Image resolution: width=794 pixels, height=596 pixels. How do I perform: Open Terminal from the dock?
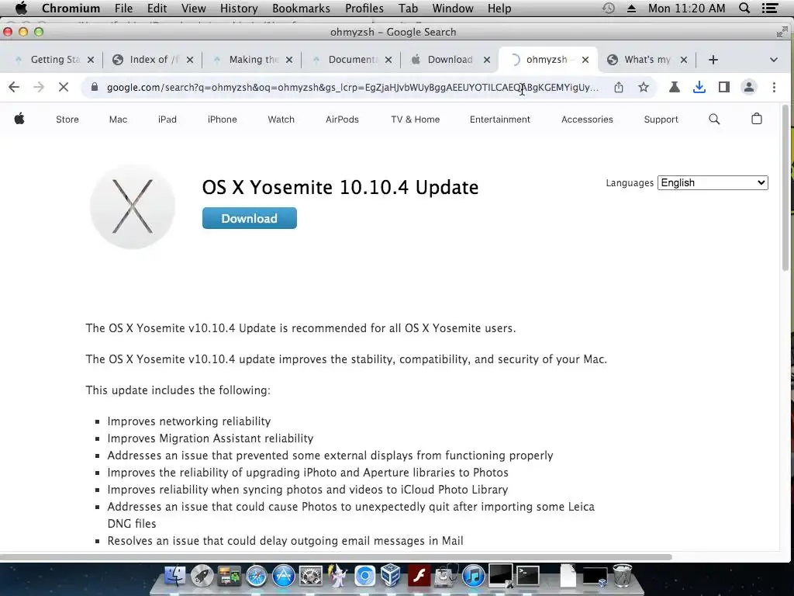pos(527,577)
